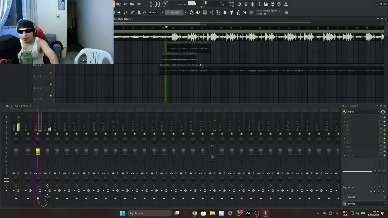This screenshot has width=388, height=218.
Task: Toggle Track 5 mute LED in playlist
Action: pyautogui.click(x=51, y=84)
